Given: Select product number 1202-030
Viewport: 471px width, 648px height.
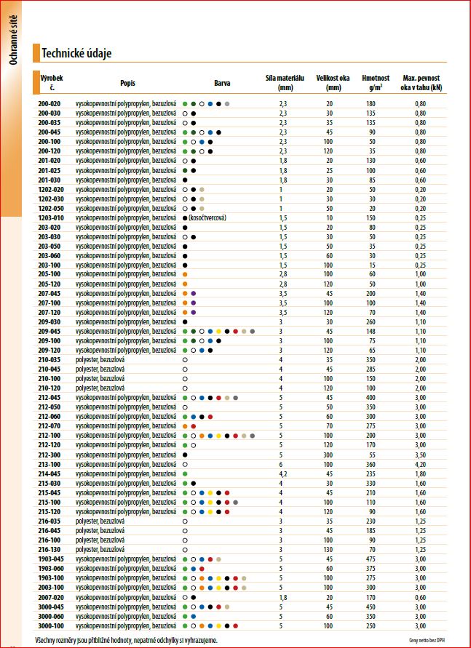Looking at the screenshot, I should tap(51, 199).
